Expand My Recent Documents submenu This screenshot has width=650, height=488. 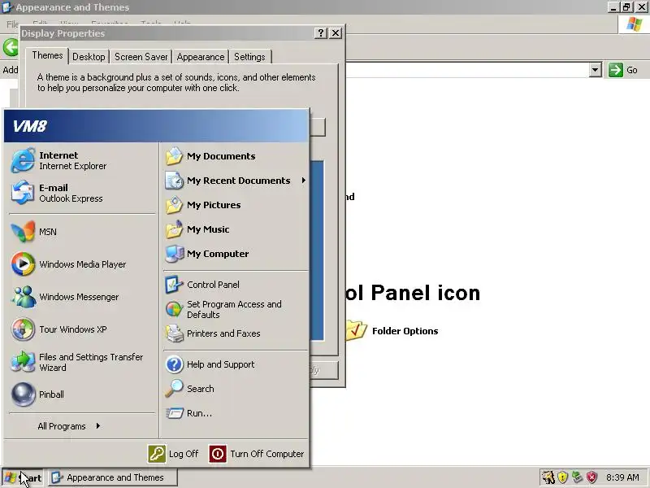[236, 181]
